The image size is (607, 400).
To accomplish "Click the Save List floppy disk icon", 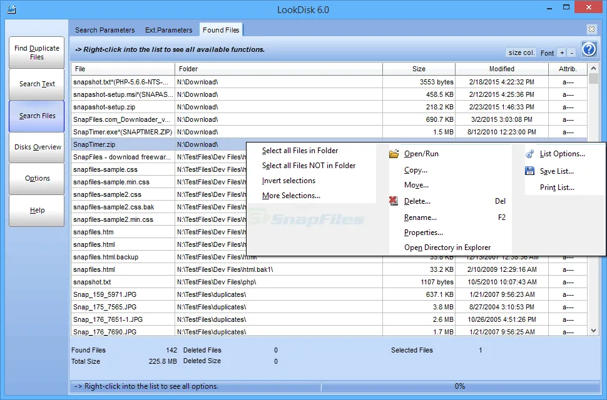I will (x=530, y=171).
